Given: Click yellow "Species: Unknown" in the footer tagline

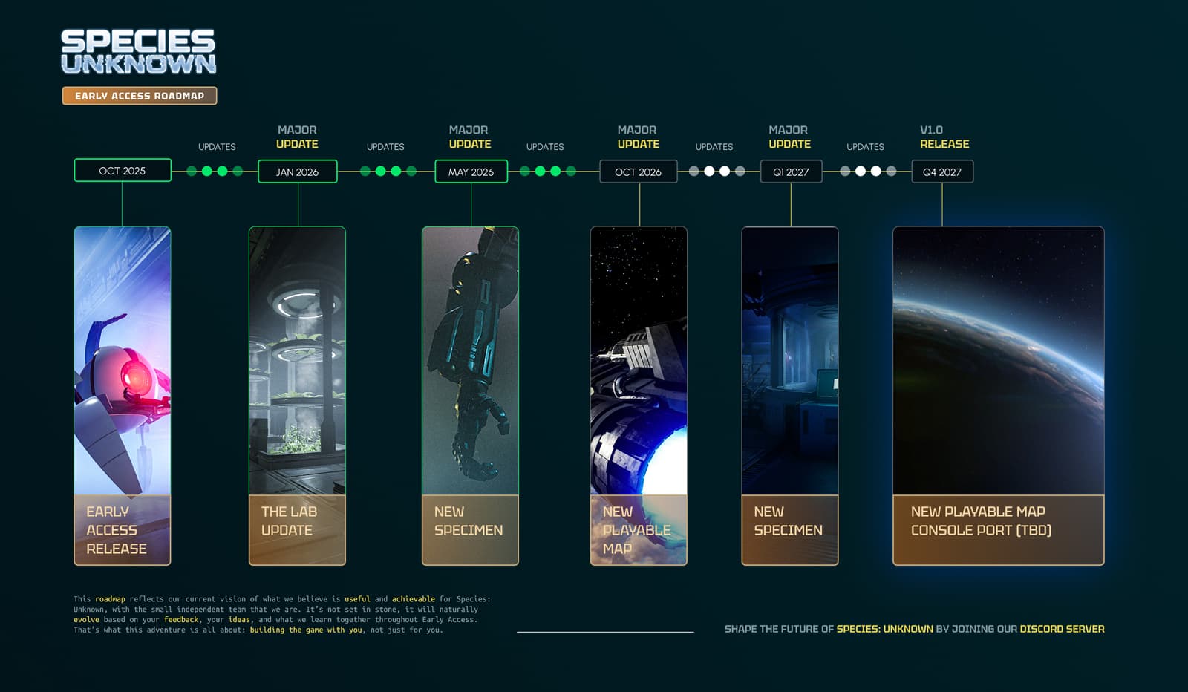Looking at the screenshot, I should (885, 629).
